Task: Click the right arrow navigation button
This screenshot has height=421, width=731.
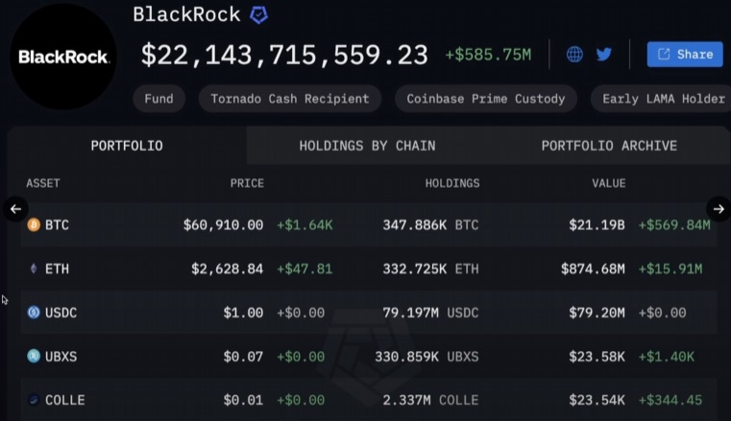Action: 719,209
